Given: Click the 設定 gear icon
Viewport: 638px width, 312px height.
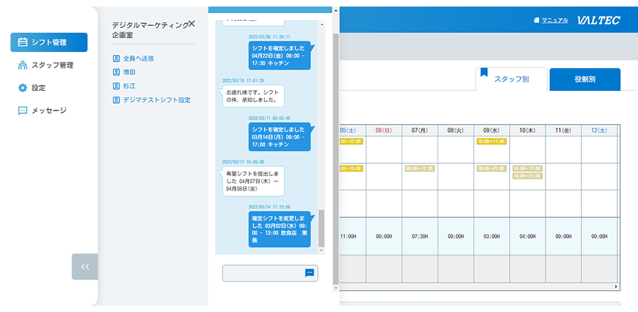Looking at the screenshot, I should pyautogui.click(x=23, y=88).
